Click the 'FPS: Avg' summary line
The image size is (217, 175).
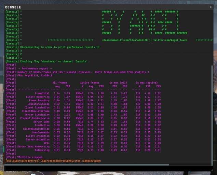(x=35, y=75)
